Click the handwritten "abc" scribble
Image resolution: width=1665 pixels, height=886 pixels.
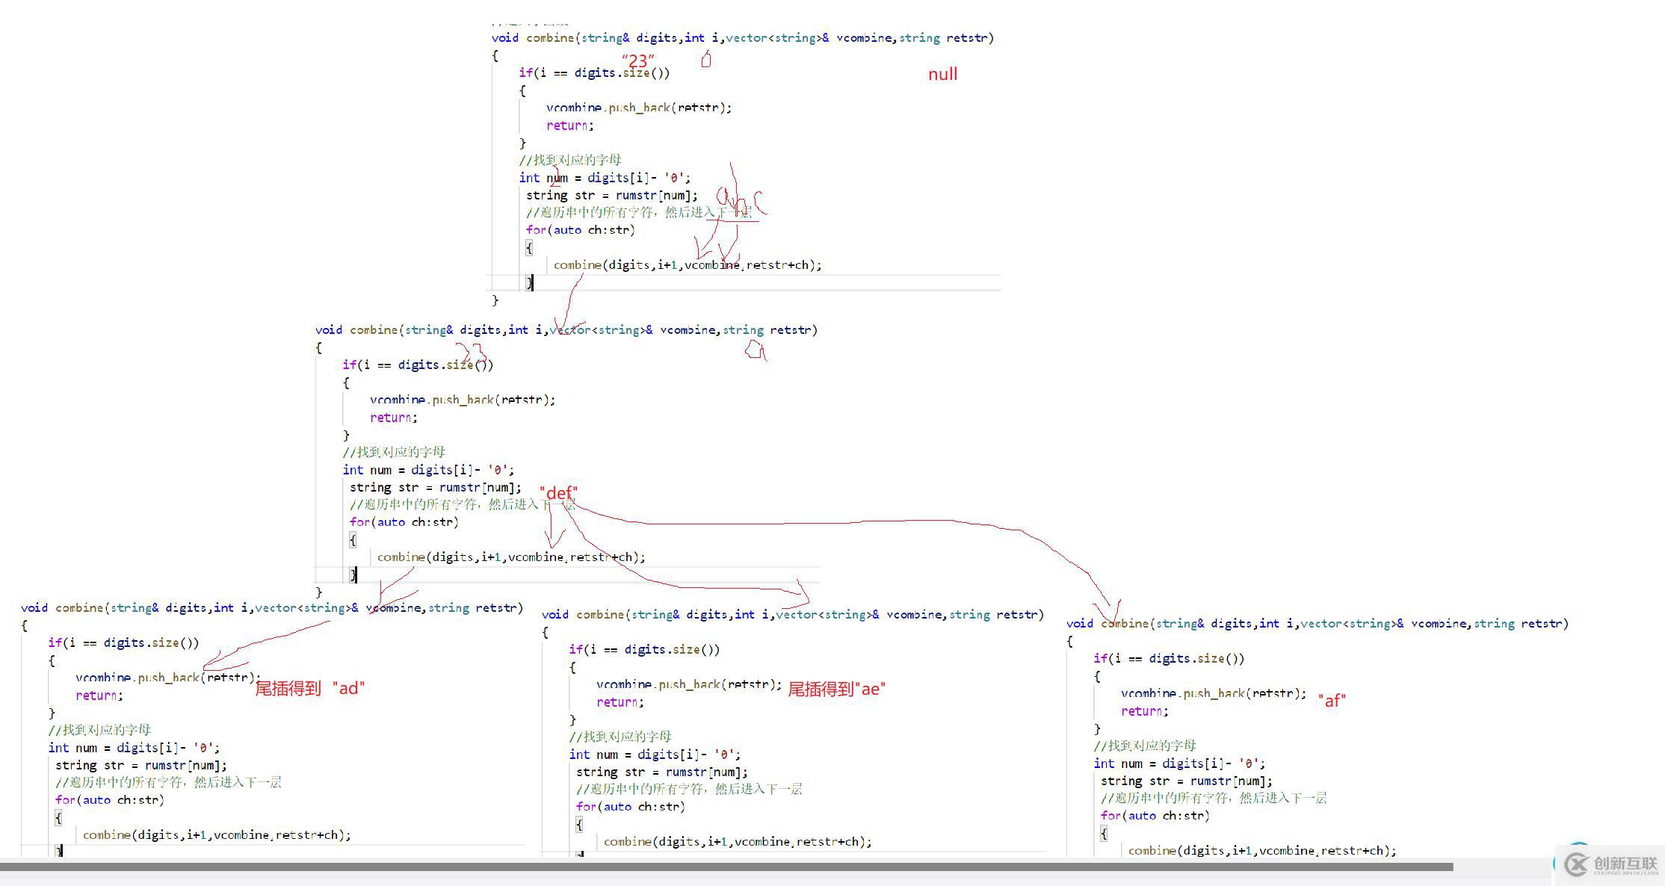(740, 200)
